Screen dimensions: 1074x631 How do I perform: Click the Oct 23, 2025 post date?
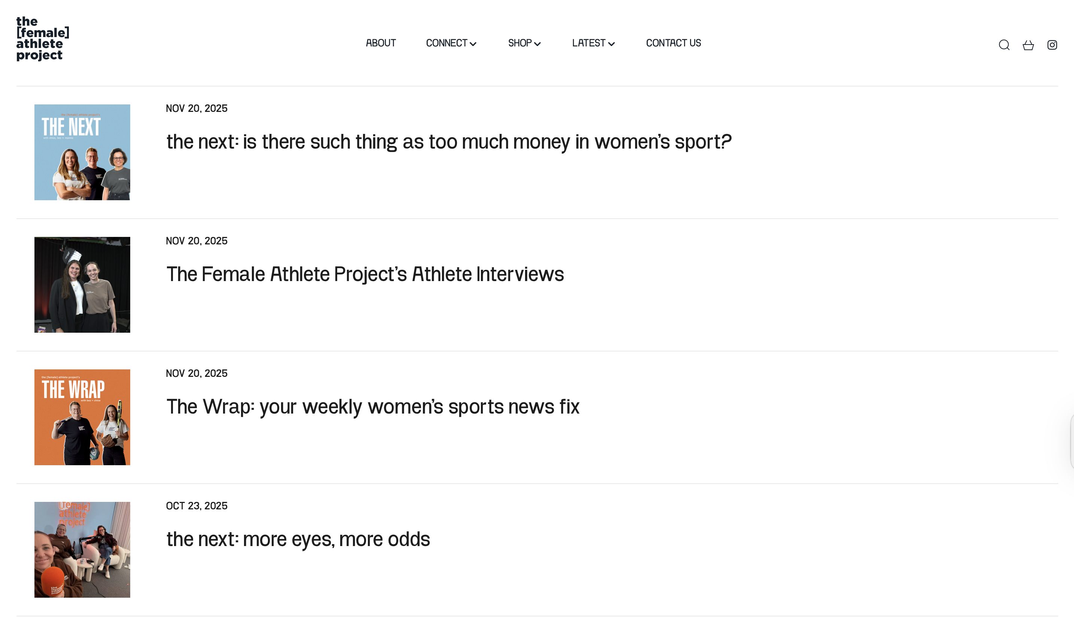coord(196,506)
